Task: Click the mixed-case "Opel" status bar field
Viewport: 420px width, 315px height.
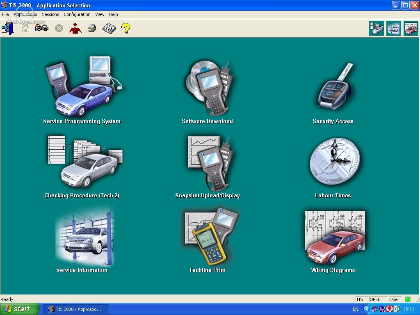Action: click(x=395, y=299)
